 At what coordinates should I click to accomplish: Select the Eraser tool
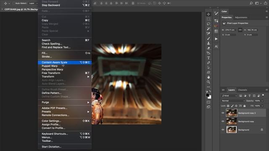pos(208,48)
